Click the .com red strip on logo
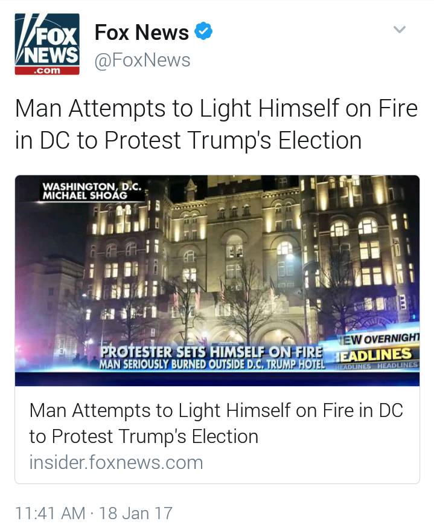This screenshot has height=530, width=434. pyautogui.click(x=47, y=71)
